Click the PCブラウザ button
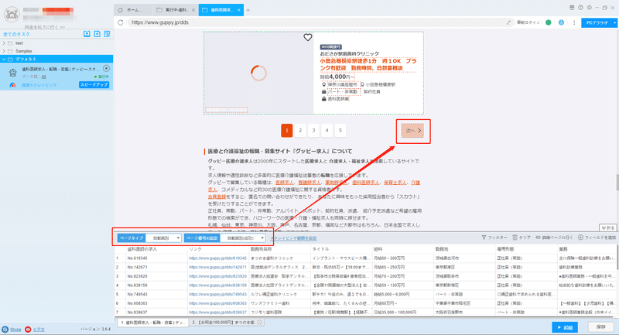This screenshot has height=335, width=619. (597, 23)
